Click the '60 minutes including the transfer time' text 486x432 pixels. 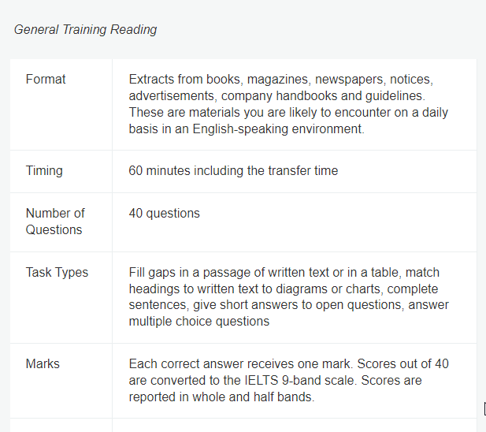click(x=233, y=171)
